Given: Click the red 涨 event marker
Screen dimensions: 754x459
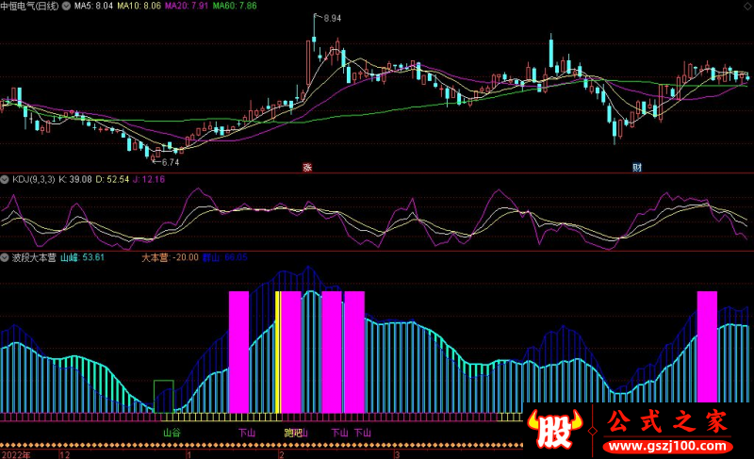Looking at the screenshot, I should pyautogui.click(x=306, y=167).
